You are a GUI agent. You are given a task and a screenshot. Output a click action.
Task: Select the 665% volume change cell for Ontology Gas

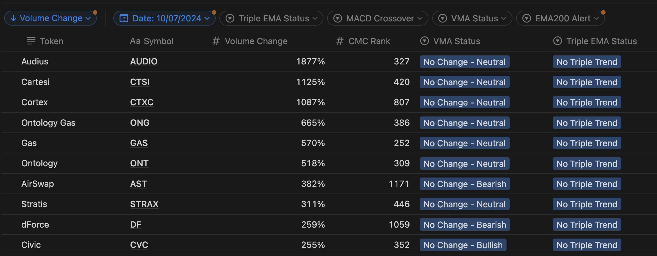313,123
